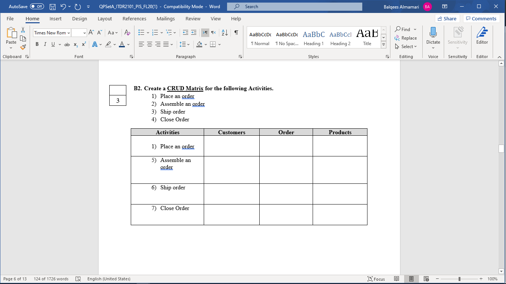The height and width of the screenshot is (284, 506).
Task: Click the Search box in title bar
Action: pos(294,7)
